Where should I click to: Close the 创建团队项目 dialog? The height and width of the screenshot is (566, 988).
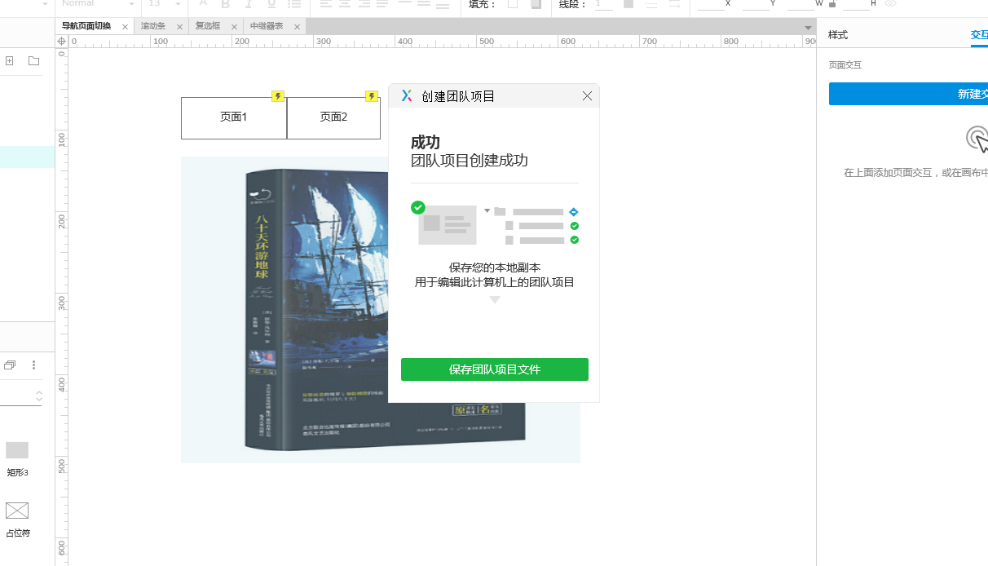coord(588,96)
